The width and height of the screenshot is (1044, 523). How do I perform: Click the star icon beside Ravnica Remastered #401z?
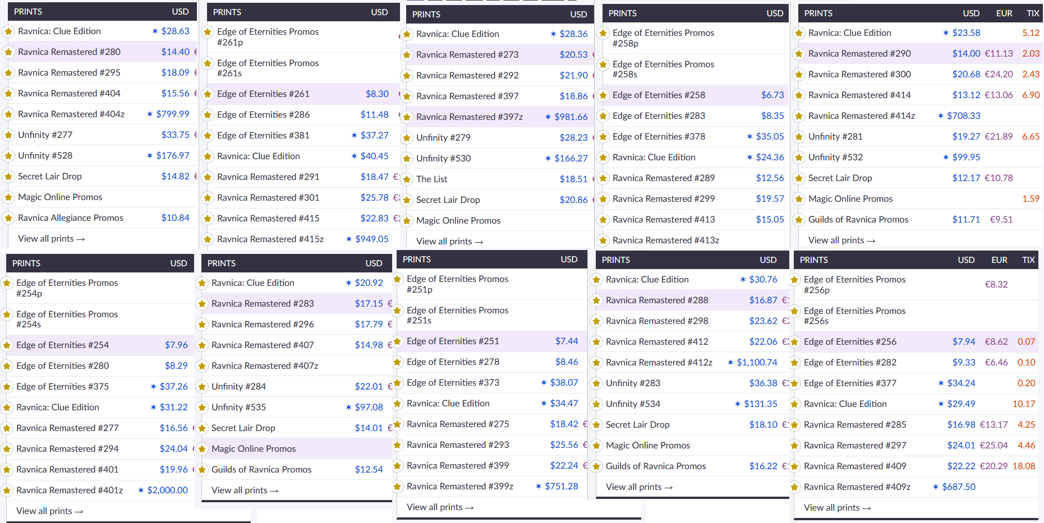tap(7, 490)
